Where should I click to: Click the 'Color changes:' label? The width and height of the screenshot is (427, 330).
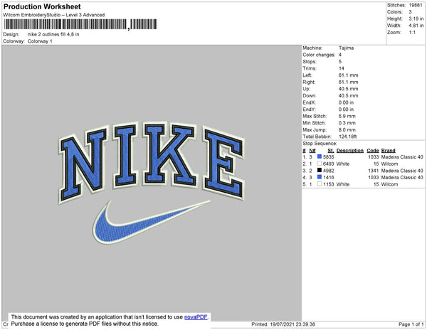tap(319, 55)
